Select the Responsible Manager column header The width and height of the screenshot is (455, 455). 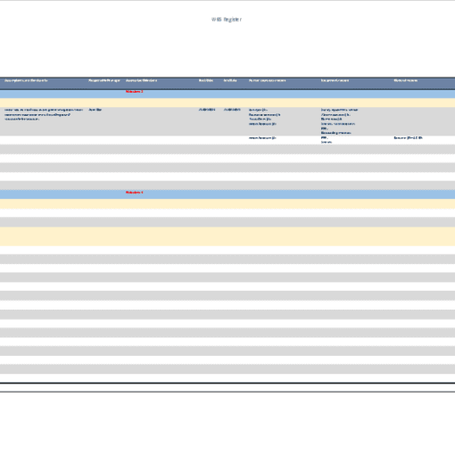pyautogui.click(x=104, y=80)
